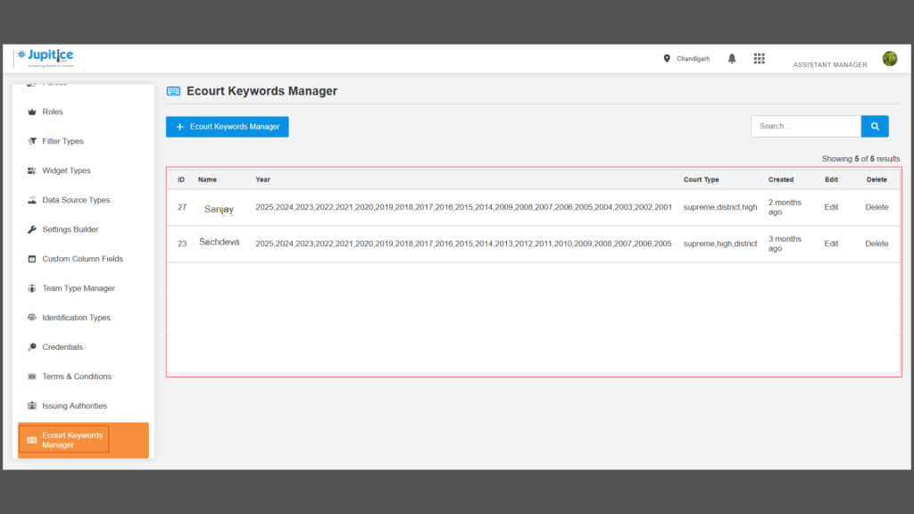Go to Custom Column Fields

coord(82,260)
